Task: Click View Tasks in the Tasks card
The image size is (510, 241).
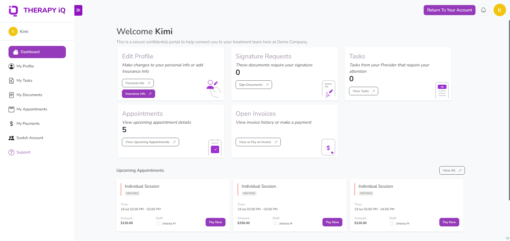Action: [363, 91]
